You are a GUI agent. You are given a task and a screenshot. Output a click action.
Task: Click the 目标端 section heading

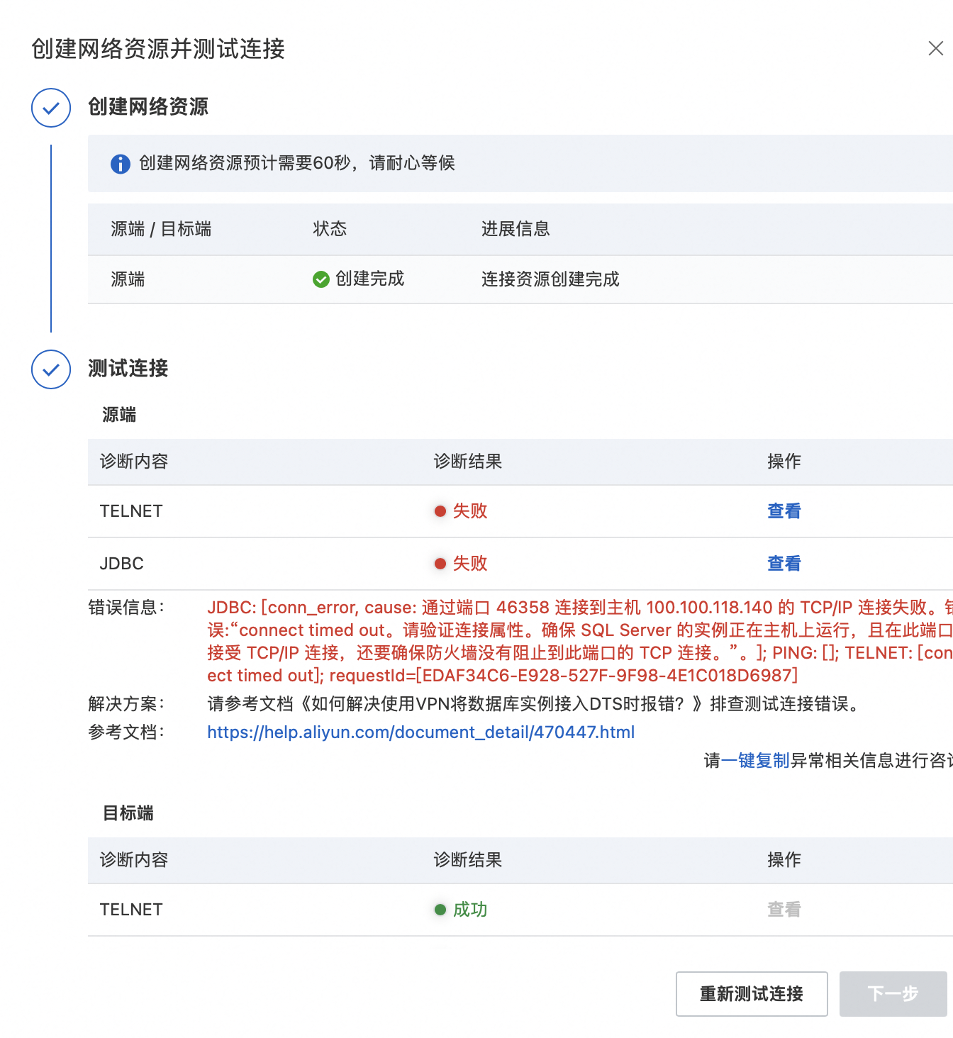click(128, 813)
